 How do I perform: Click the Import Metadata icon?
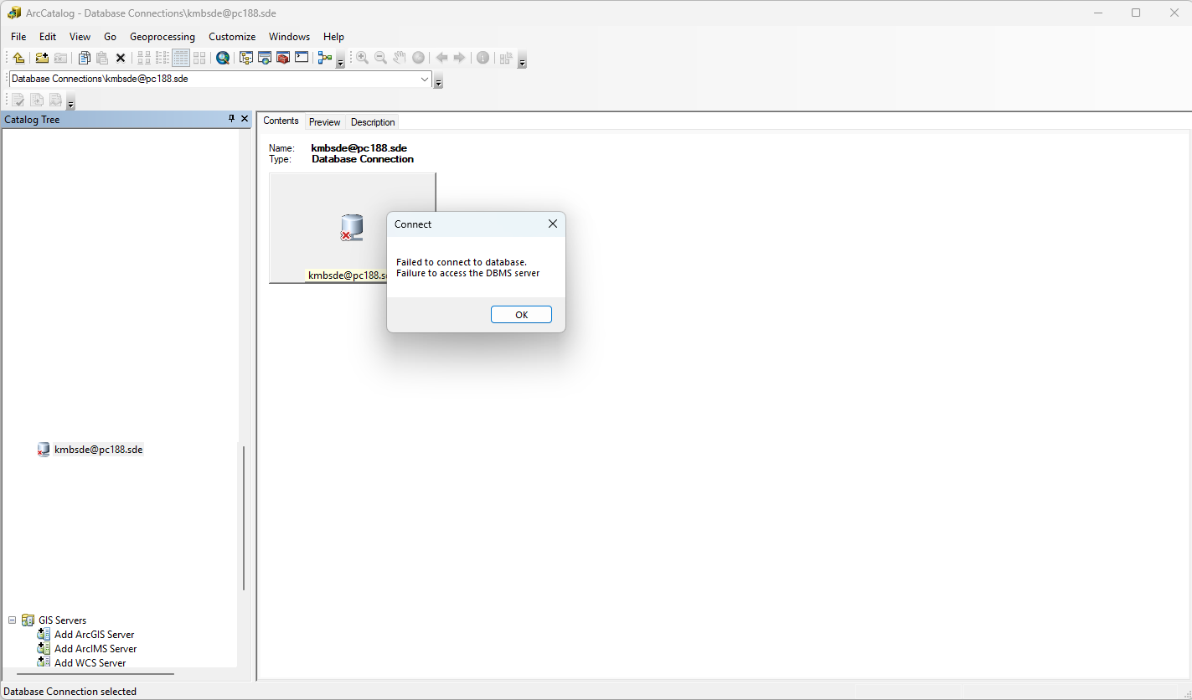point(37,100)
